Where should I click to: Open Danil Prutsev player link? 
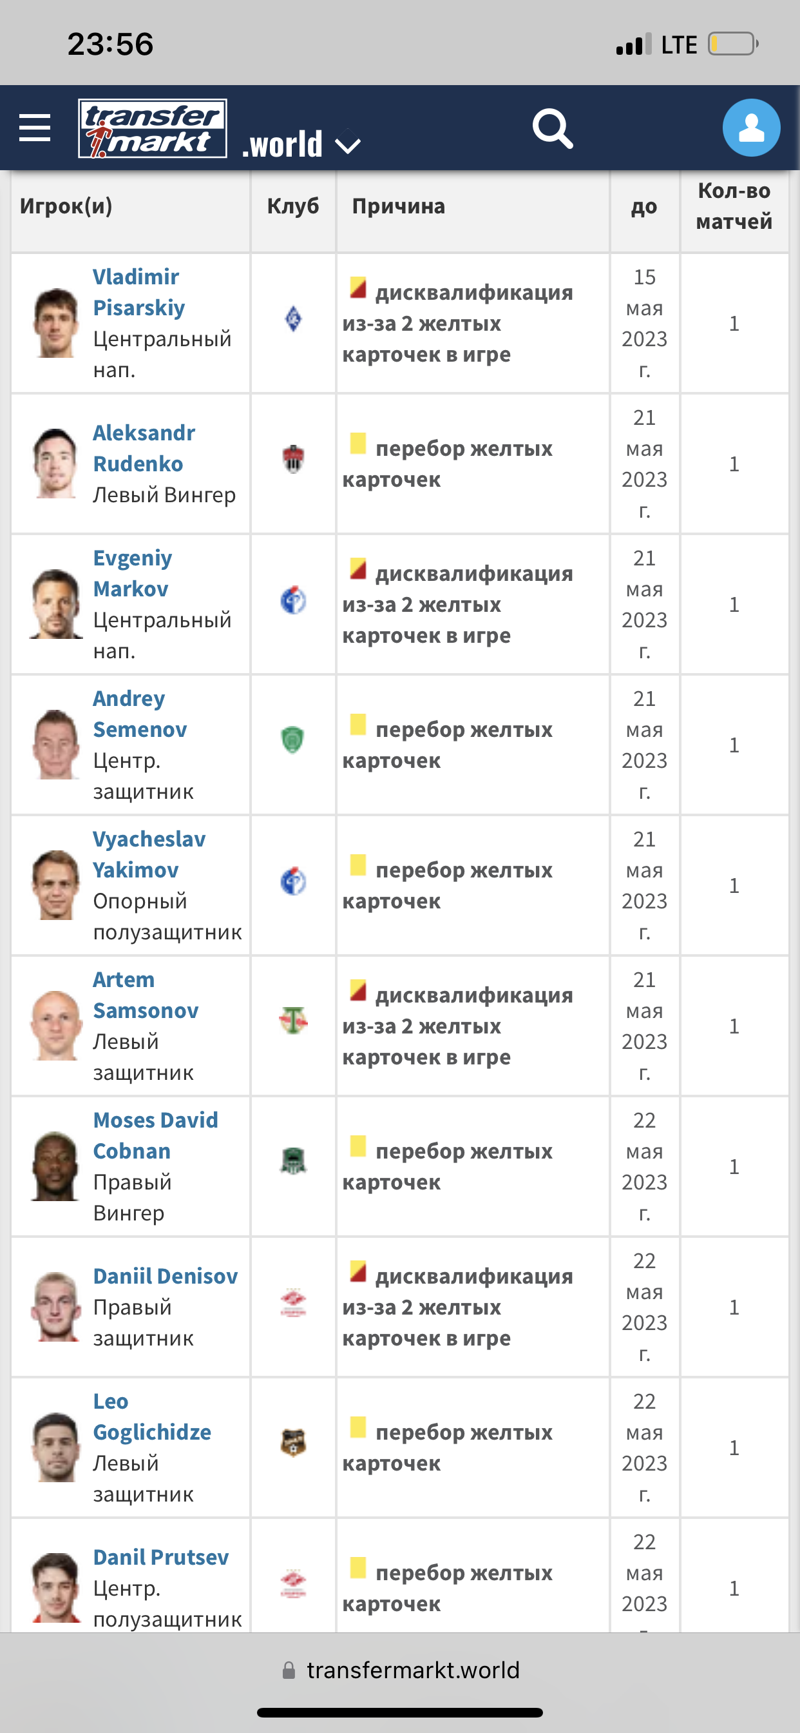pos(160,1557)
